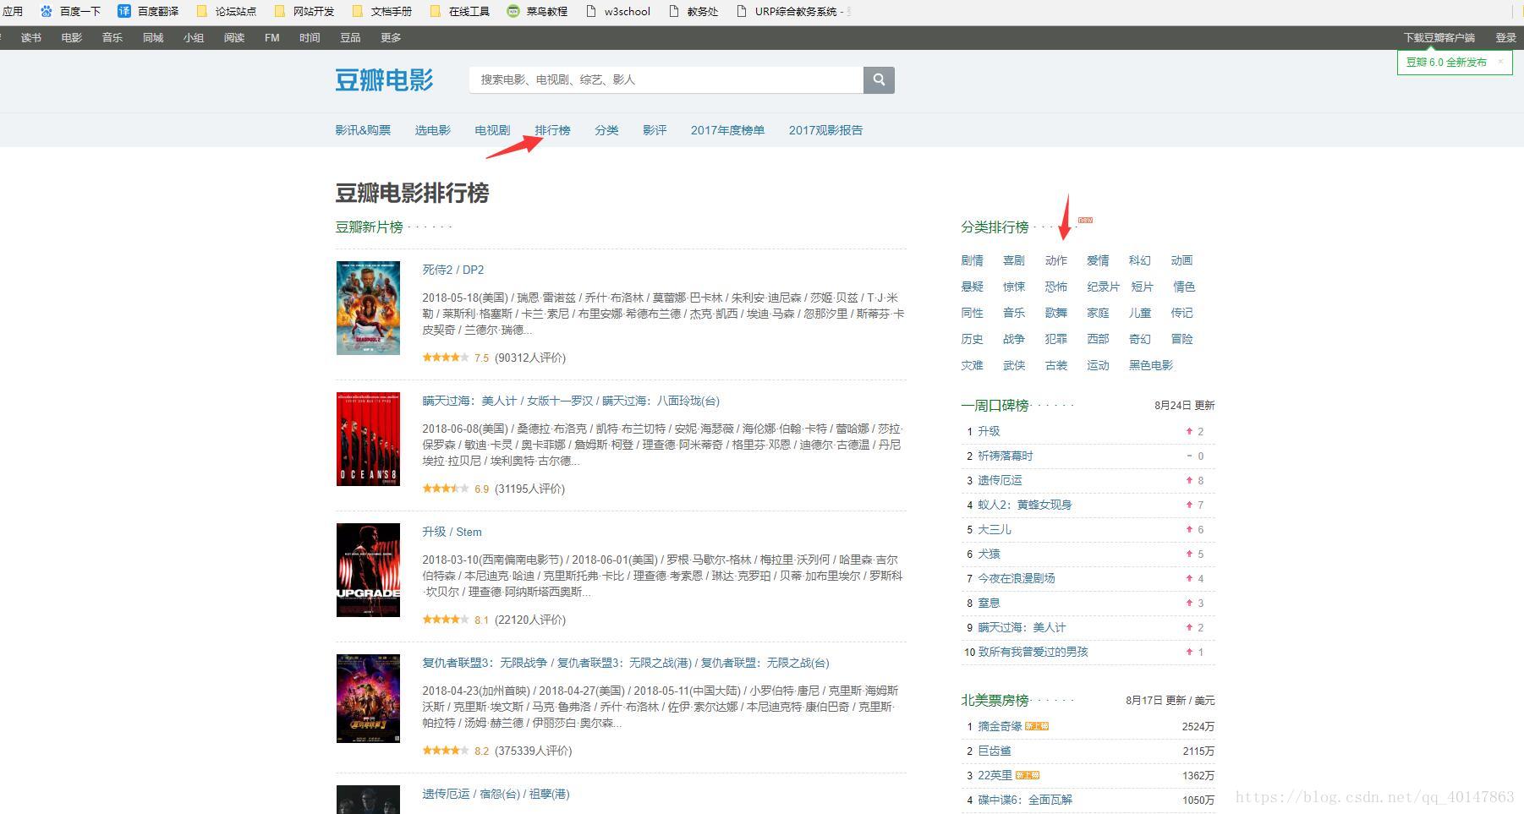Screen dimensions: 1524x814
Task: Click the search magnifier button
Action: [879, 79]
